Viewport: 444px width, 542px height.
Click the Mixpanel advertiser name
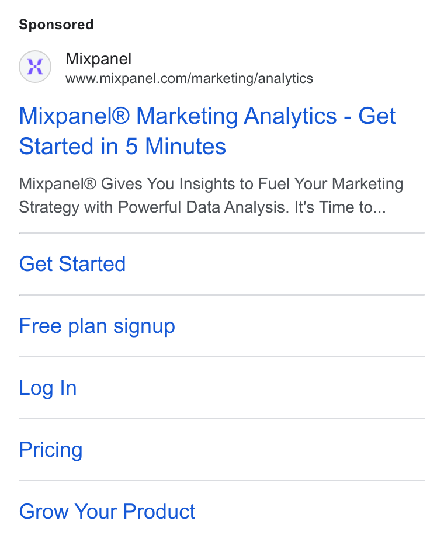tap(99, 59)
